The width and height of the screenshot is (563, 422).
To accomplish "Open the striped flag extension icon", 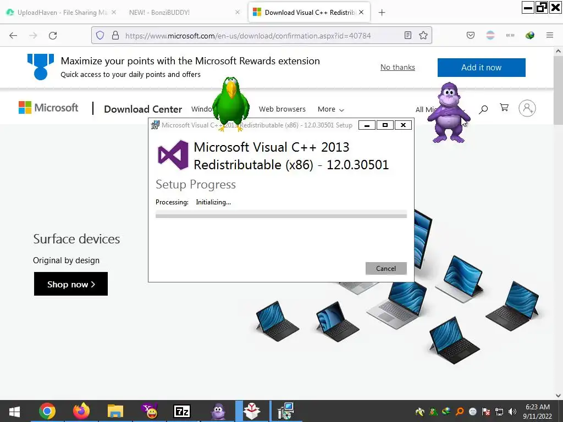I will [490, 36].
